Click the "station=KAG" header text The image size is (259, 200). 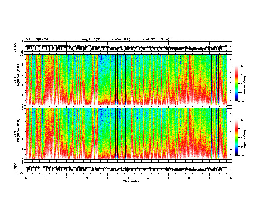pos(121,39)
